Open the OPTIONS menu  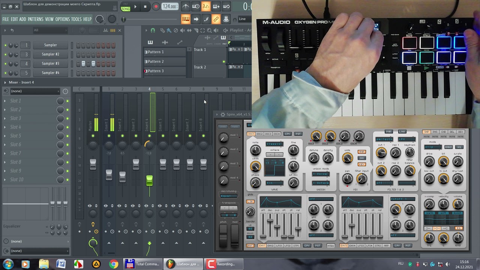tap(62, 19)
